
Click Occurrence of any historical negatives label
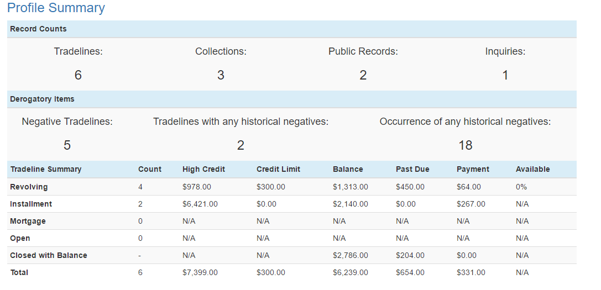tap(465, 122)
